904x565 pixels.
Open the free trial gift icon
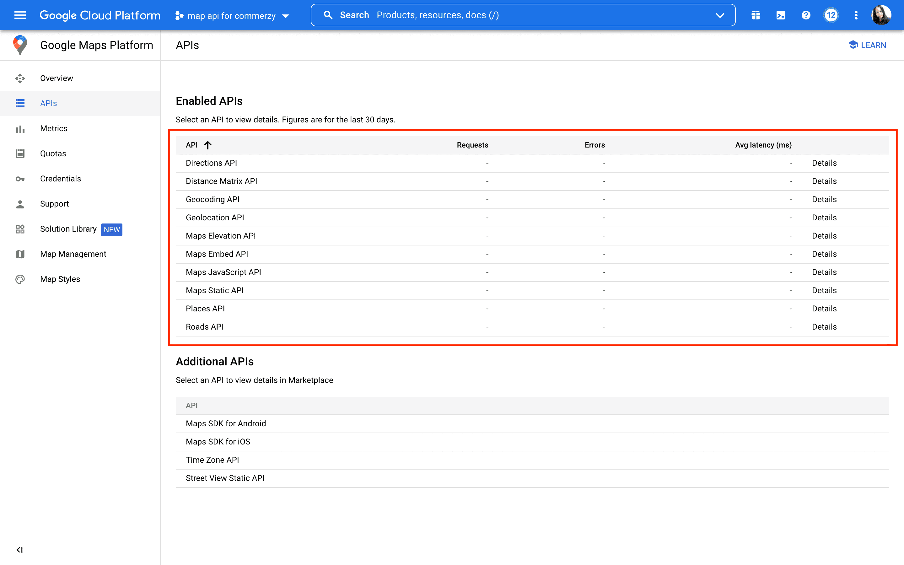756,15
